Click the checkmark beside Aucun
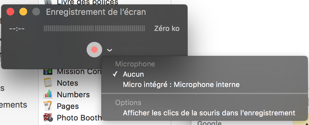 point(115,74)
